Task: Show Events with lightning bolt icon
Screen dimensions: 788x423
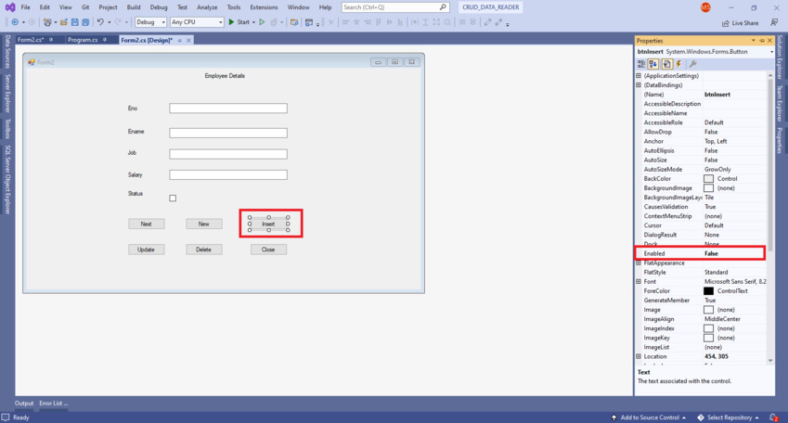Action: 679,64
